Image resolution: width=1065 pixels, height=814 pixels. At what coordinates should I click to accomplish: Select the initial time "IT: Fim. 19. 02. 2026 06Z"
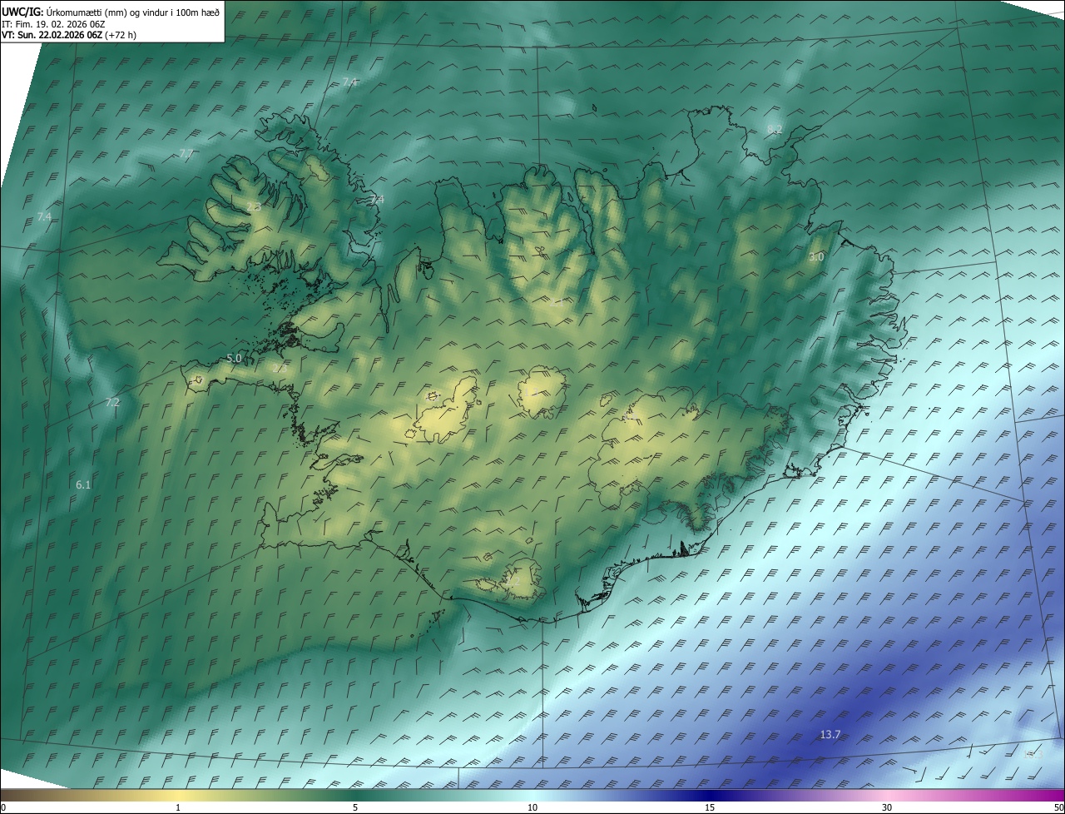[55, 23]
